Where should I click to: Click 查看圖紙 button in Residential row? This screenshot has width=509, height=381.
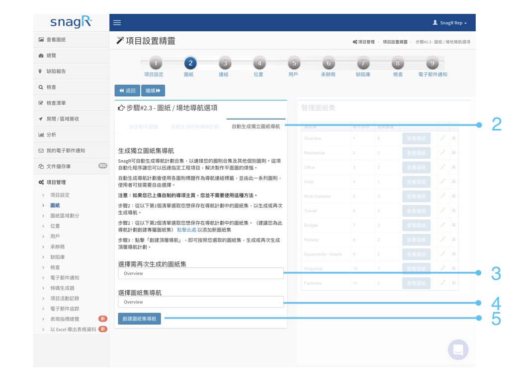(417, 153)
